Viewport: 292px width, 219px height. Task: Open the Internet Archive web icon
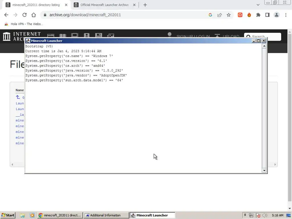[51, 35]
